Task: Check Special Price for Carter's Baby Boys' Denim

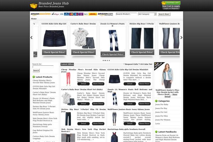Action: coord(83,52)
